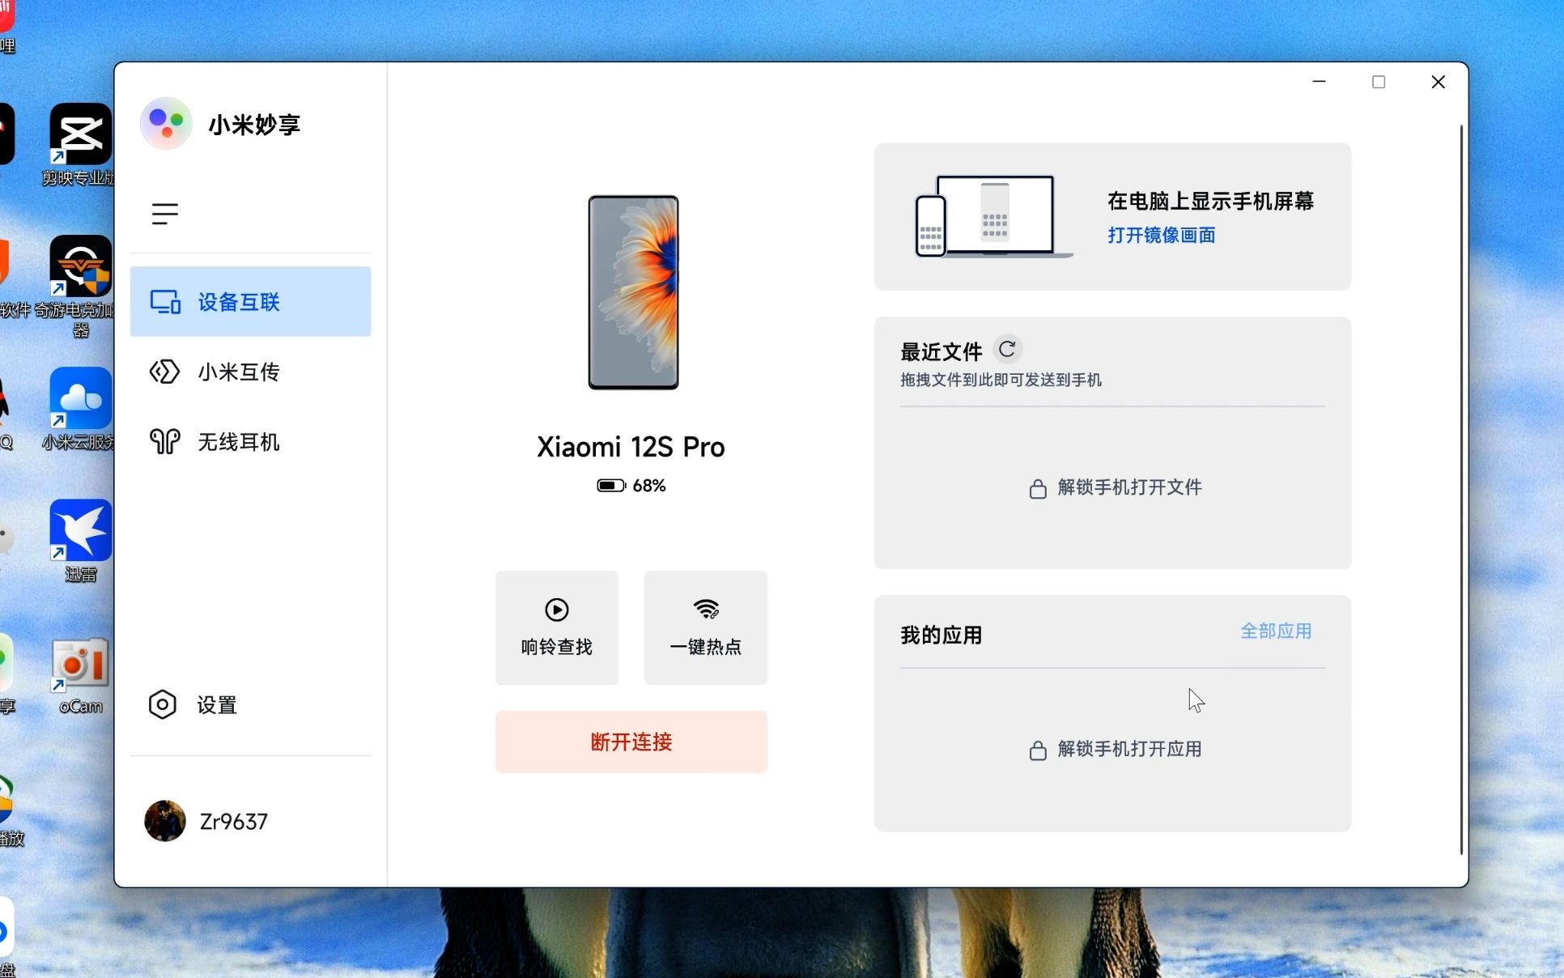Open the 无线耳机 section
The image size is (1564, 978).
click(250, 442)
